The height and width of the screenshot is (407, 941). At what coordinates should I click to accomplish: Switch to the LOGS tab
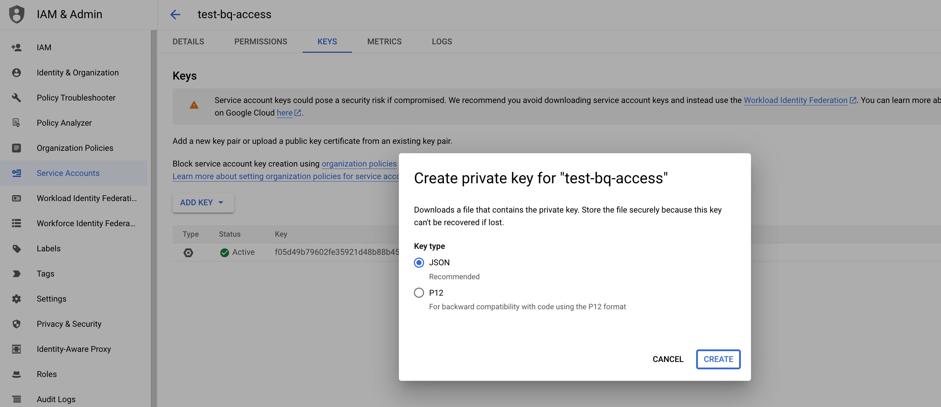coord(441,42)
